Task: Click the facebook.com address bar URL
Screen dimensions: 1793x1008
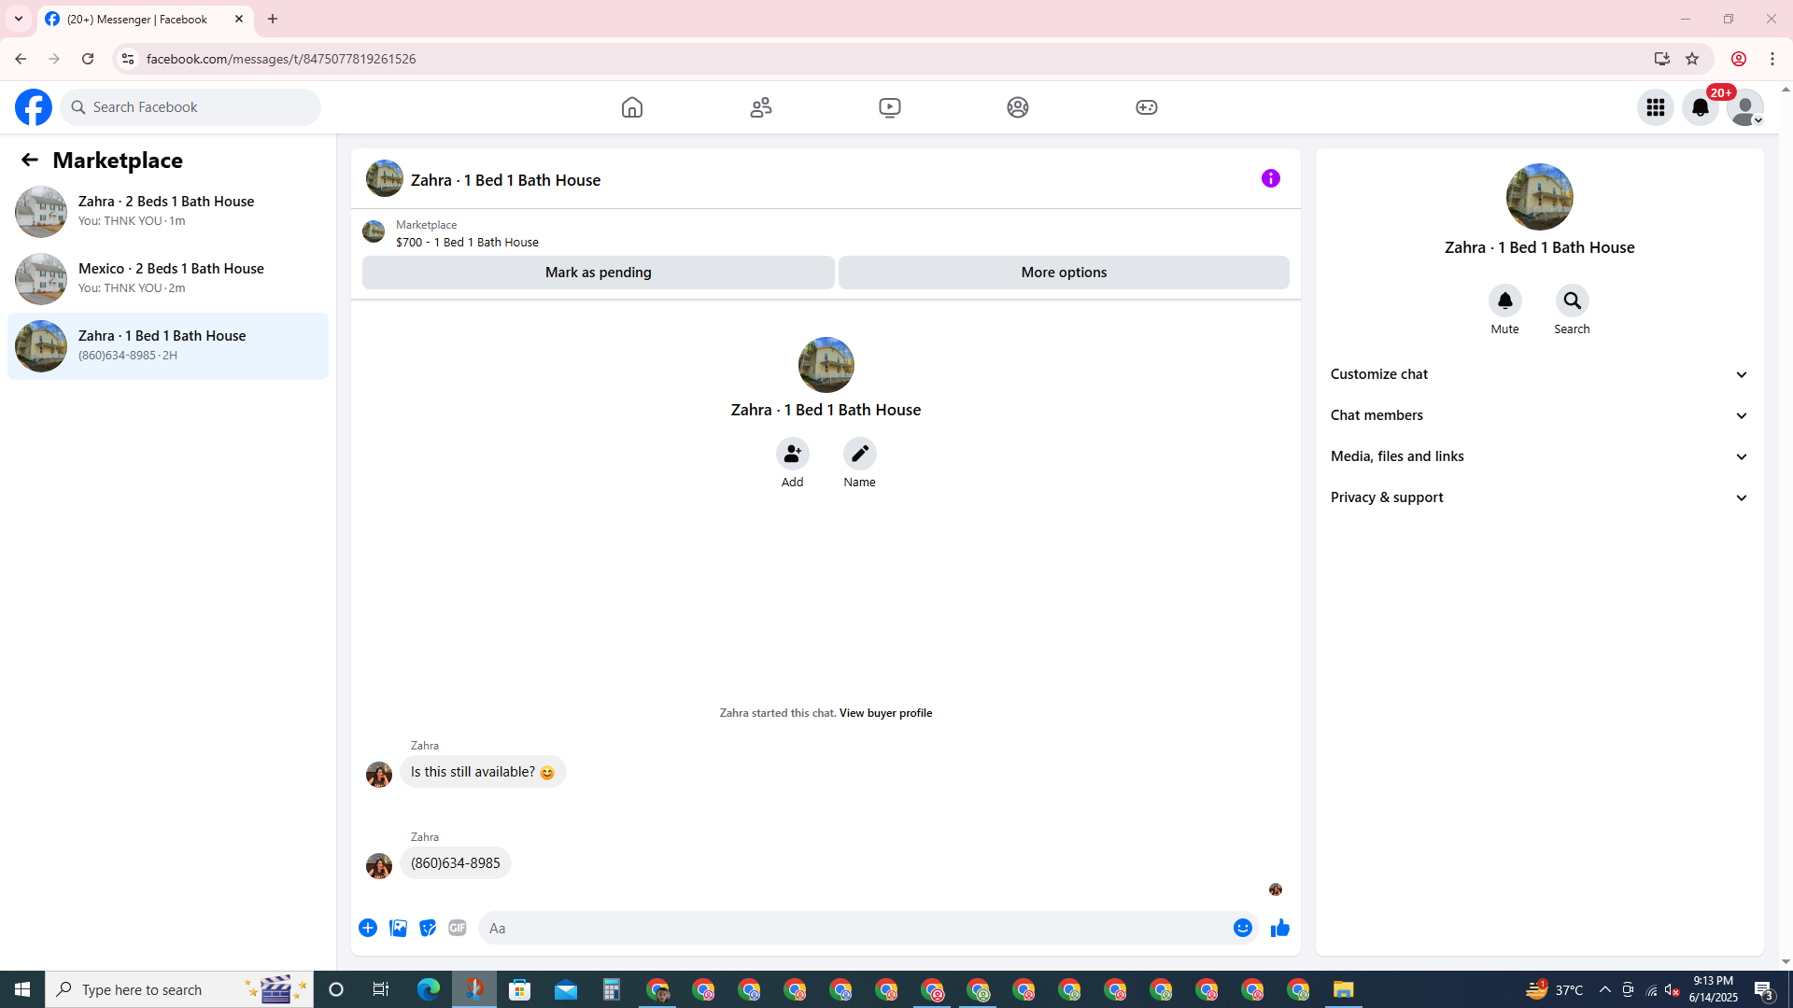Action: pos(281,59)
